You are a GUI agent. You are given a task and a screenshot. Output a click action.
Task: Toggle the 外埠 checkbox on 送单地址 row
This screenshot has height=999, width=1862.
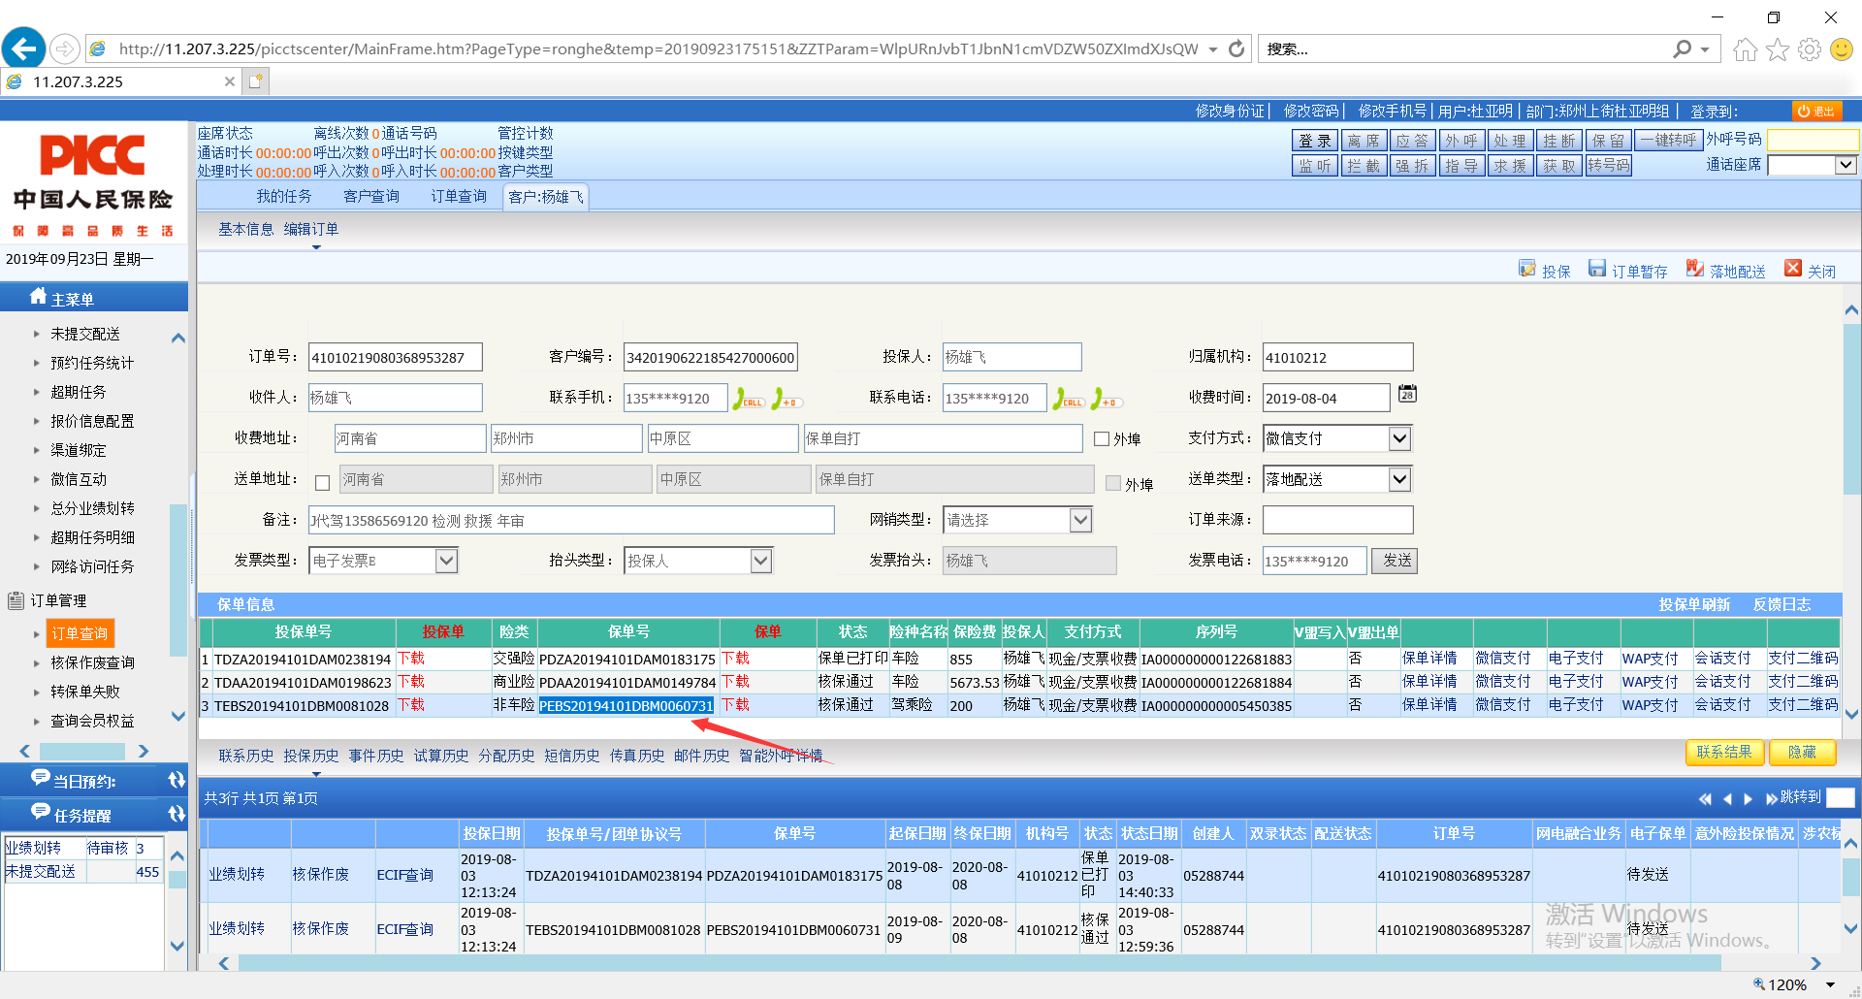click(1113, 483)
